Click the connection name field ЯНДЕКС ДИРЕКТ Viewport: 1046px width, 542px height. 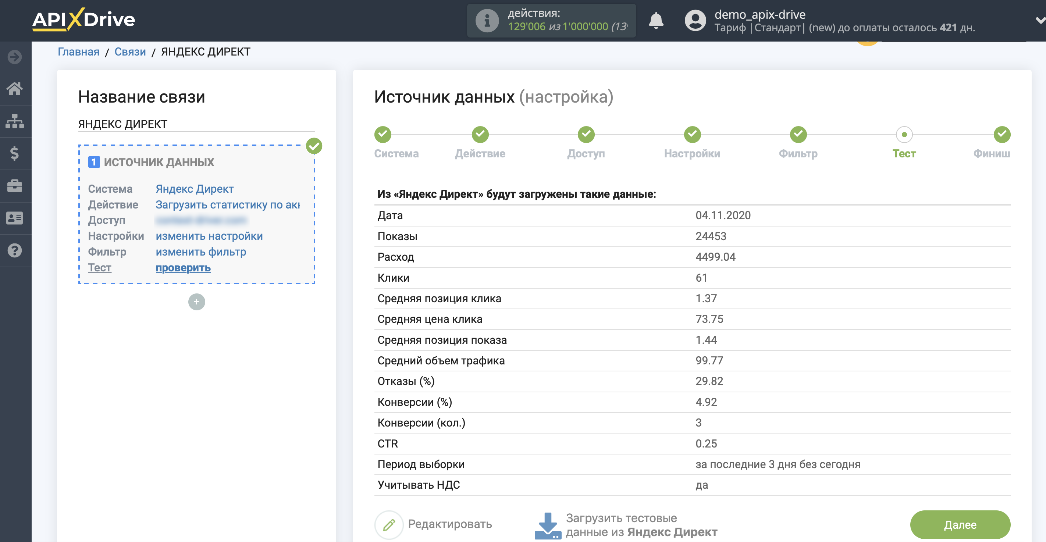[x=196, y=124]
